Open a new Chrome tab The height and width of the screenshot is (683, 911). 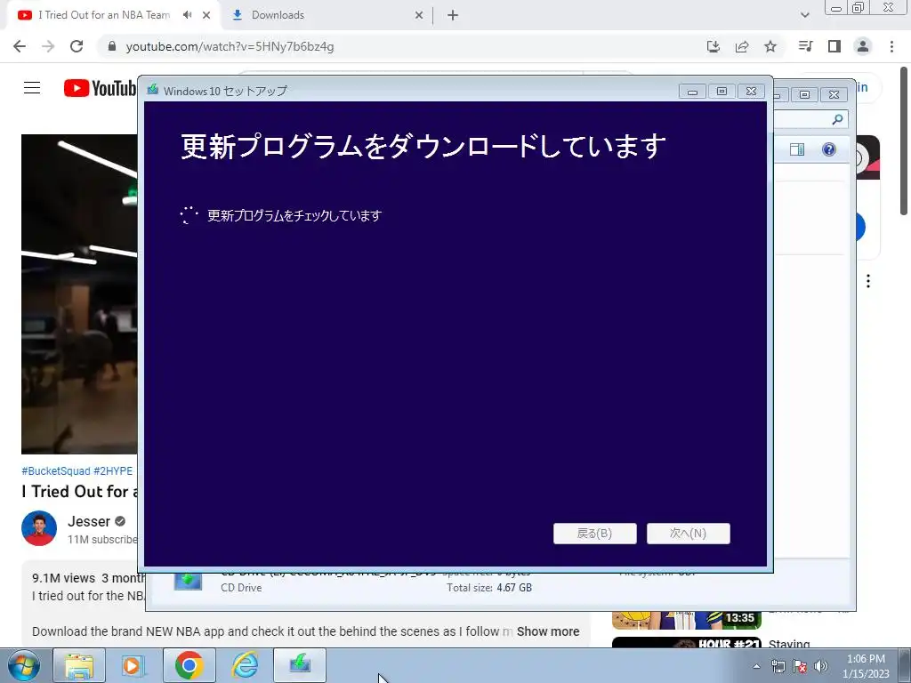point(453,15)
